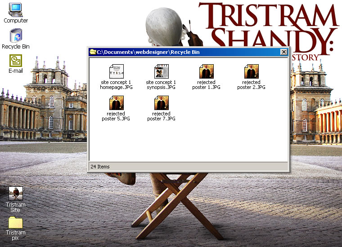
Task: Select rejected poster 2.JPG file icon
Action: (x=252, y=71)
